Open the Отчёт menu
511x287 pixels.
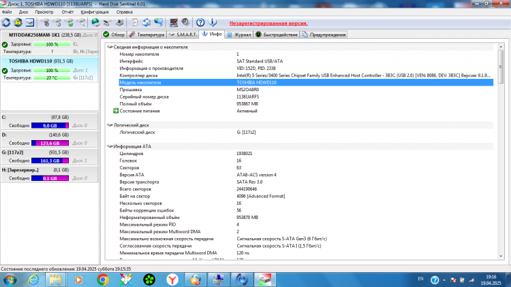click(x=67, y=12)
